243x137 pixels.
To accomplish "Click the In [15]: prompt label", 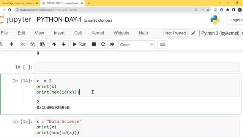I will (x=23, y=121).
